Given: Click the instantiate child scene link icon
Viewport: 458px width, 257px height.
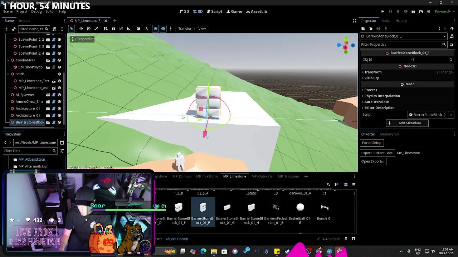Looking at the screenshot, I should pos(14,29).
